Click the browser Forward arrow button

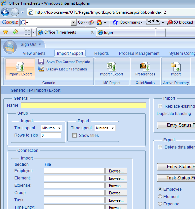pyautogui.click(x=15, y=12)
